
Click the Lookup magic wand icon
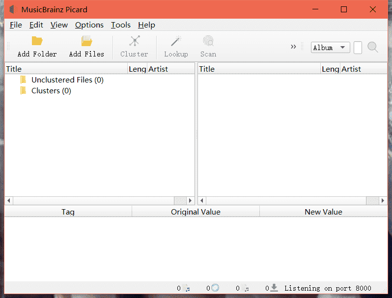(x=176, y=41)
